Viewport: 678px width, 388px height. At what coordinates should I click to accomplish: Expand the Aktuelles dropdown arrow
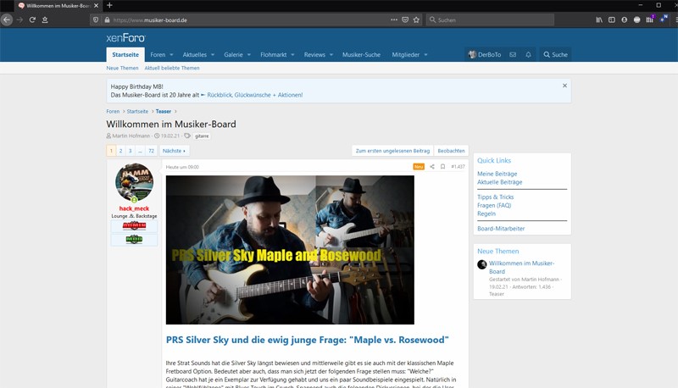tap(213, 55)
